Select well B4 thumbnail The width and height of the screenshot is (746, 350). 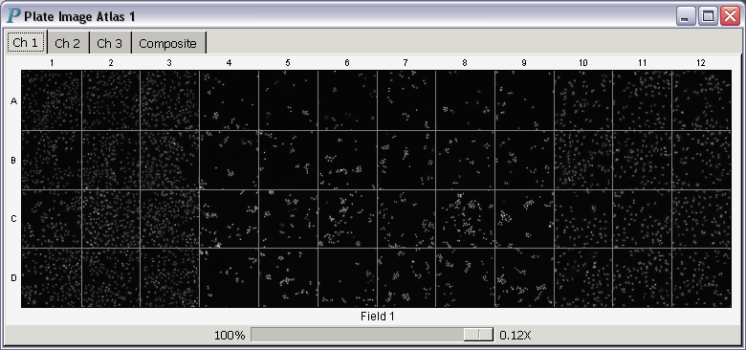tap(229, 160)
